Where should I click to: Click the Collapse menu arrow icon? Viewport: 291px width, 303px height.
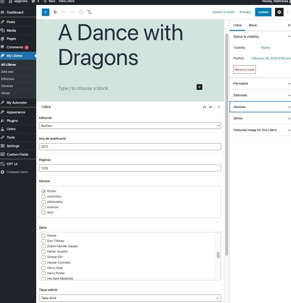click(x=2, y=172)
